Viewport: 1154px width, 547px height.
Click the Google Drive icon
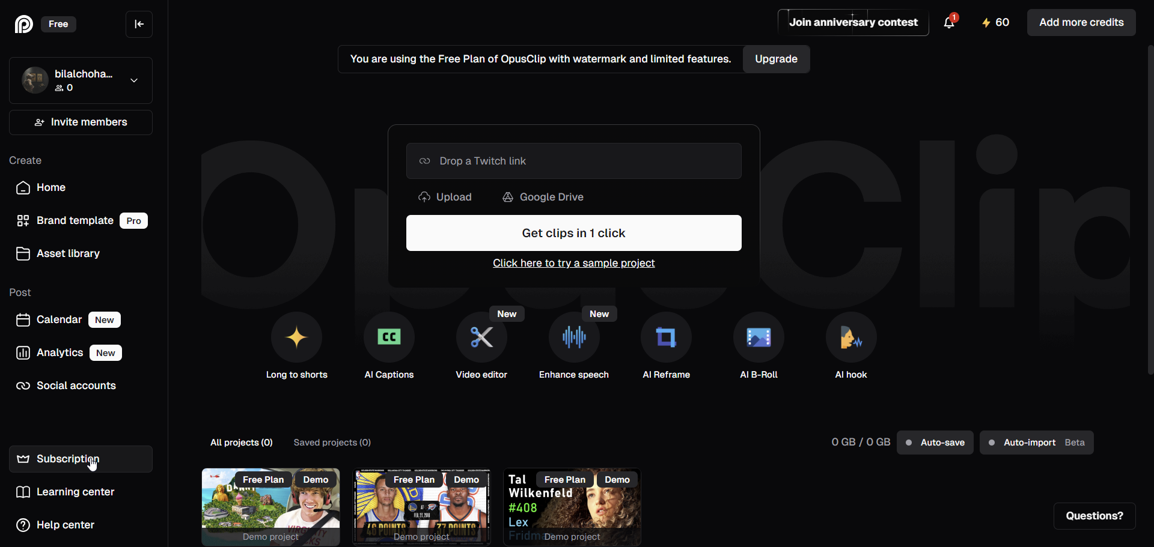tap(508, 197)
